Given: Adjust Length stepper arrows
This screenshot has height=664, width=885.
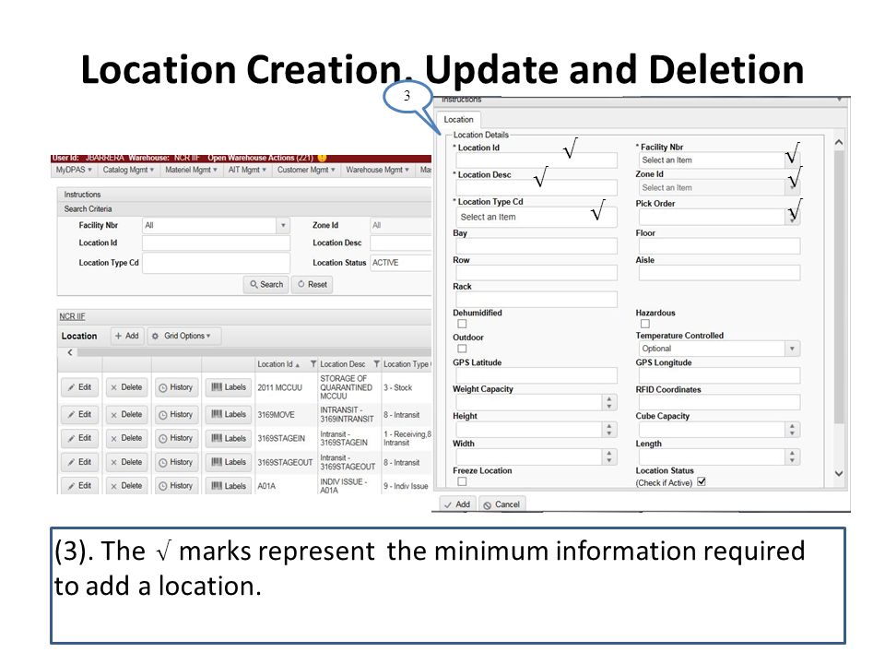Looking at the screenshot, I should 793,456.
